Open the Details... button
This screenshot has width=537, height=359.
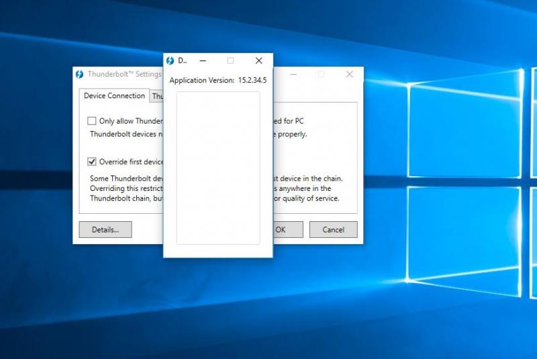(105, 230)
